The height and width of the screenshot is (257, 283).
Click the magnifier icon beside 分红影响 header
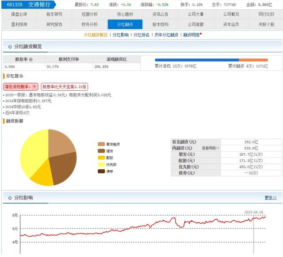pyautogui.click(x=9, y=198)
